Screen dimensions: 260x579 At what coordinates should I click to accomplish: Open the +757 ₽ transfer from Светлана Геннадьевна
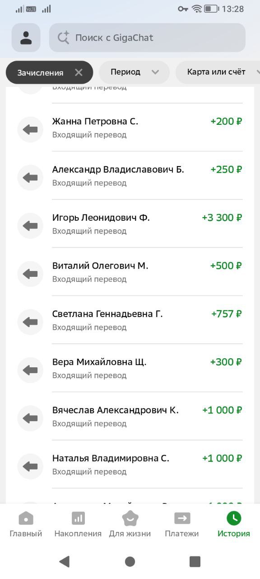[x=130, y=320]
